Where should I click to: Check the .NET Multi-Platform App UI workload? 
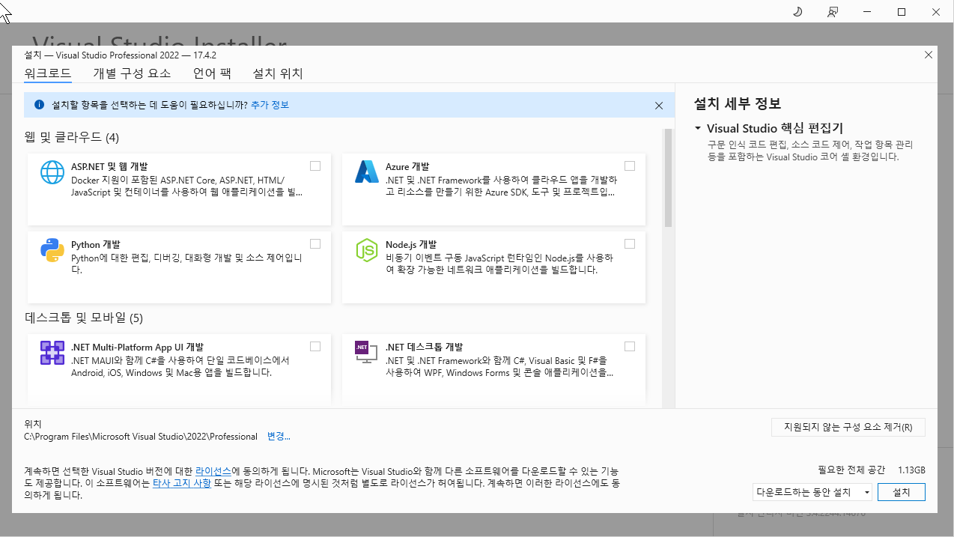click(315, 346)
